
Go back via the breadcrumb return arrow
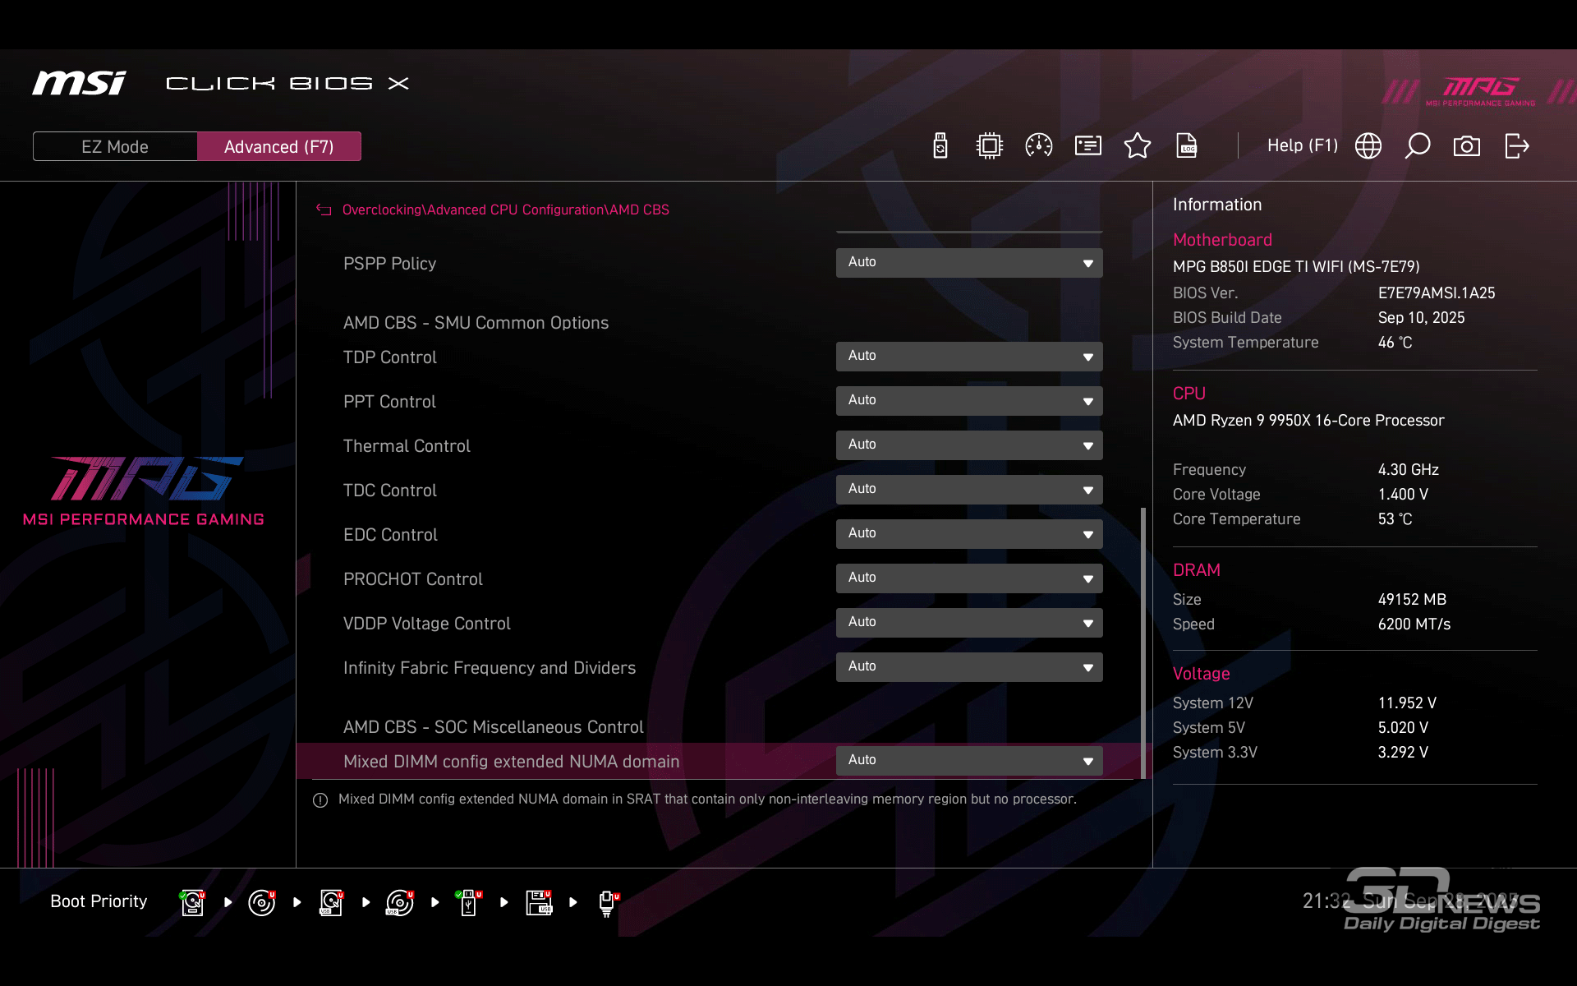(324, 210)
